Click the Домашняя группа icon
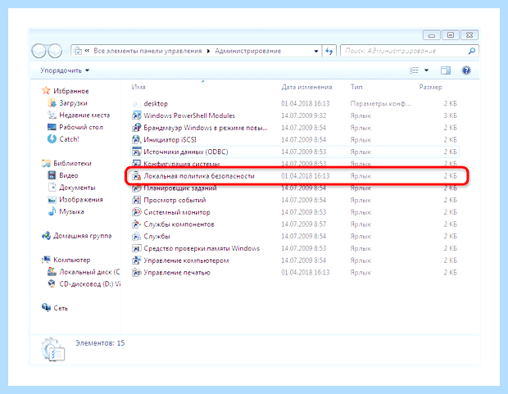 pos(46,236)
